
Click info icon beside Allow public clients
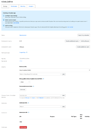[x=43, y=79]
